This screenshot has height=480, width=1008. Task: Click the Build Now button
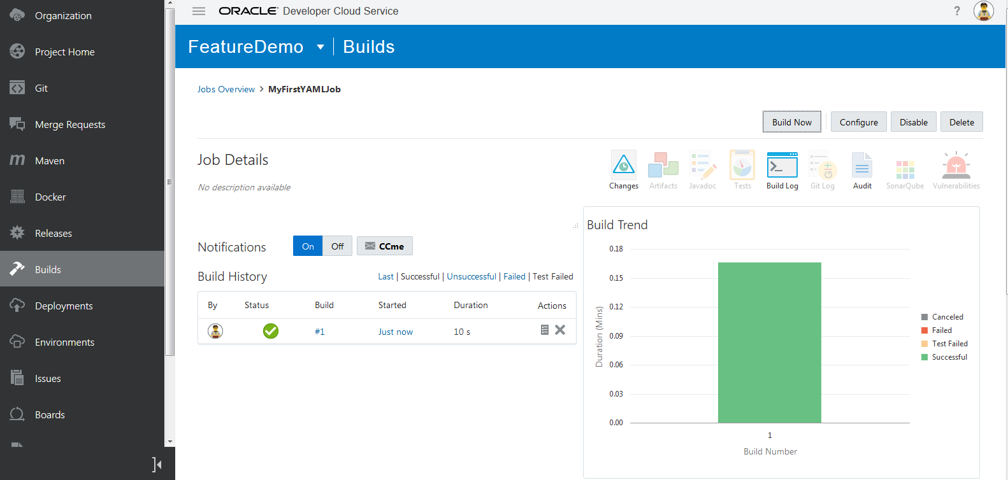tap(791, 122)
